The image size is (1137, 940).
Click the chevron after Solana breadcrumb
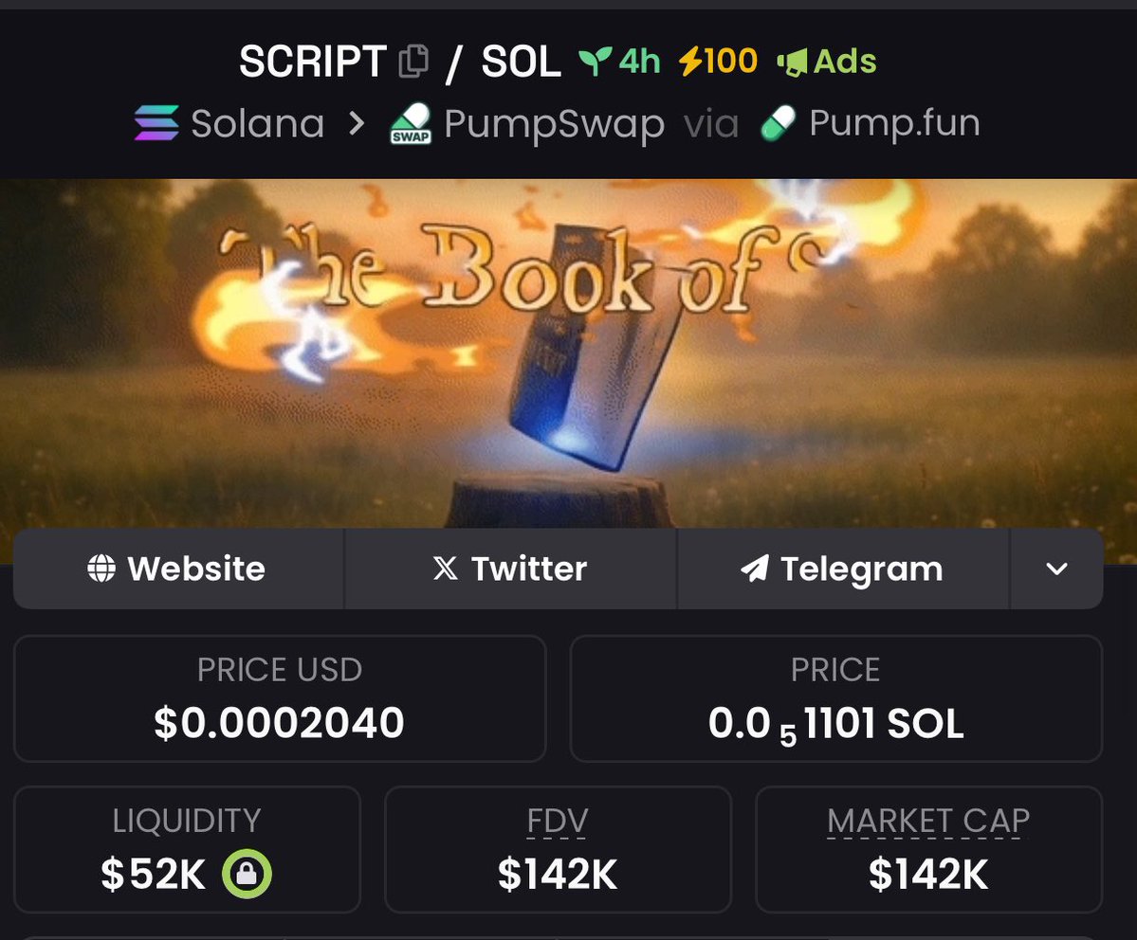(x=356, y=123)
